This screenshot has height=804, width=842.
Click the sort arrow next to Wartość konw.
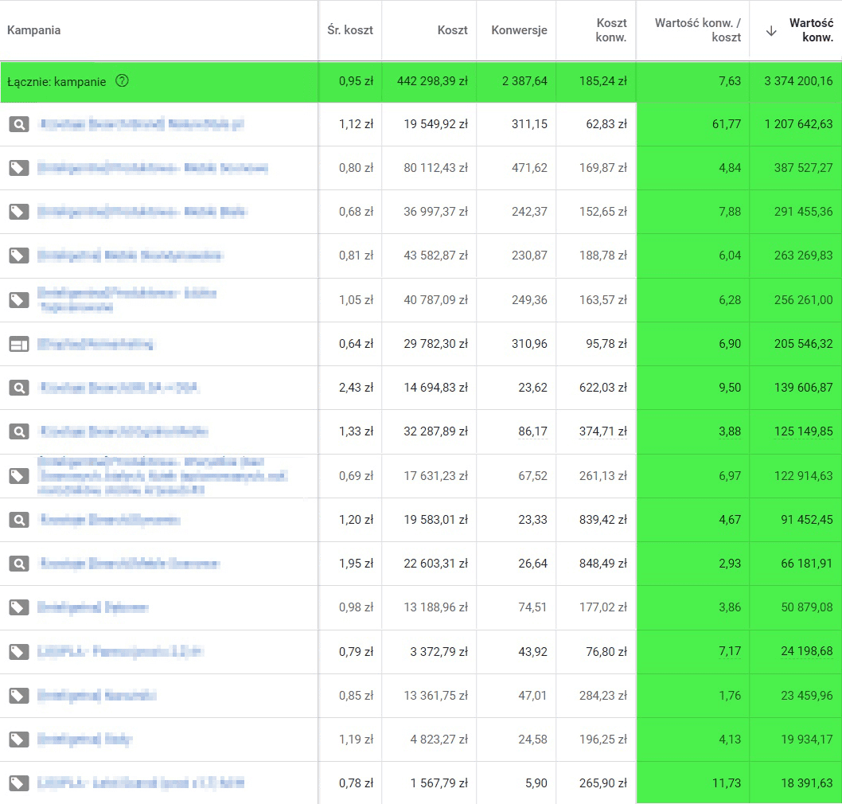click(x=771, y=31)
